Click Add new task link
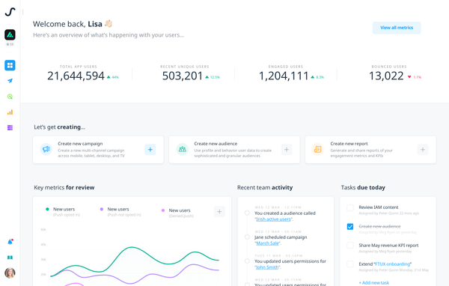Viewport: 449px width, 286px height. [374, 283]
